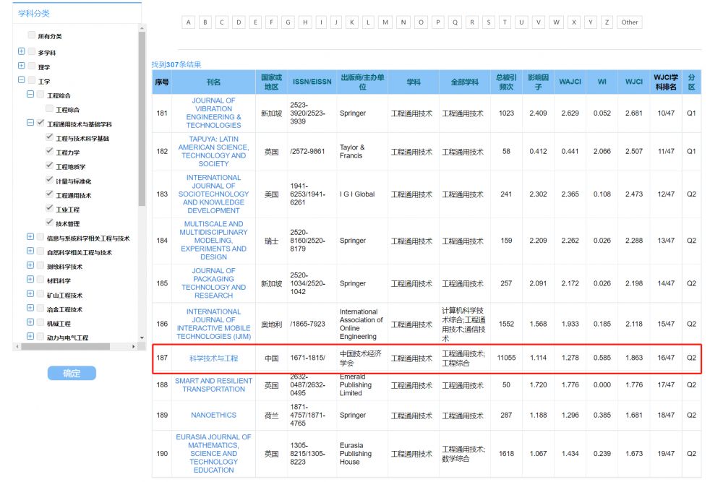Viewport: 723px width, 482px height.
Task: Collapse the 工学 tree node
Action: pos(22,81)
